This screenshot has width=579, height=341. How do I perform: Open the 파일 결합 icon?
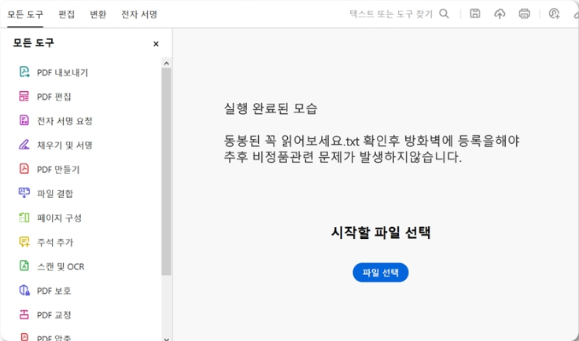pos(24,193)
